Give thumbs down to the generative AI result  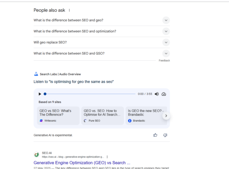click(165, 135)
